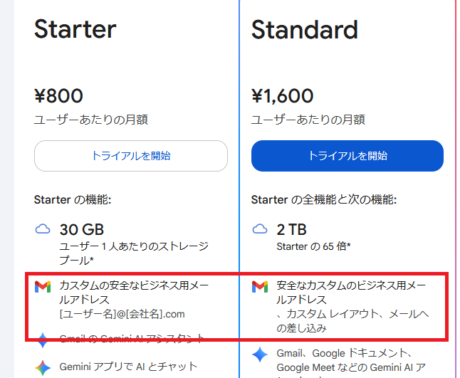This screenshot has width=460, height=378.
Task: Click 'Gemini アプリで AI とチャット' text
Action: [127, 367]
